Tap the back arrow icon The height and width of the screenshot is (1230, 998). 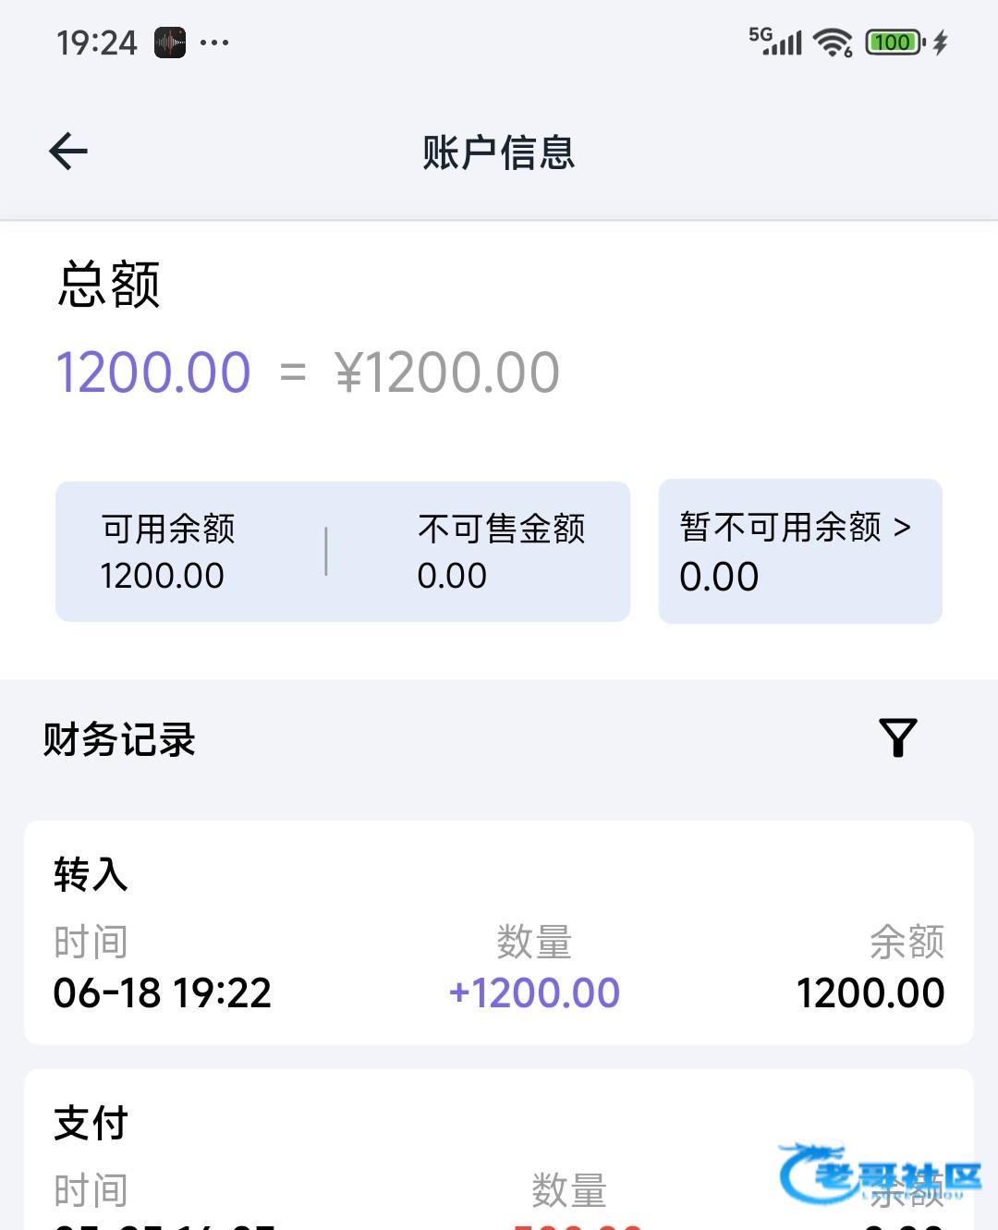[x=68, y=152]
